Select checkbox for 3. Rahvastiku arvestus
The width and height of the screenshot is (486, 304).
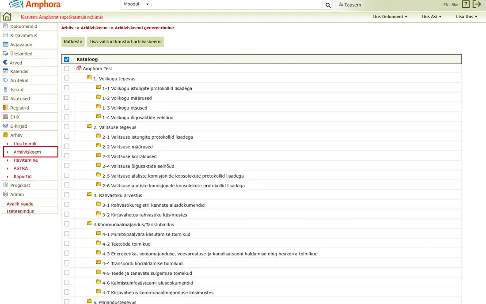67,195
